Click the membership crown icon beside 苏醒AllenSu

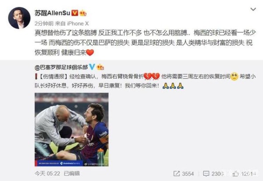point(83,13)
